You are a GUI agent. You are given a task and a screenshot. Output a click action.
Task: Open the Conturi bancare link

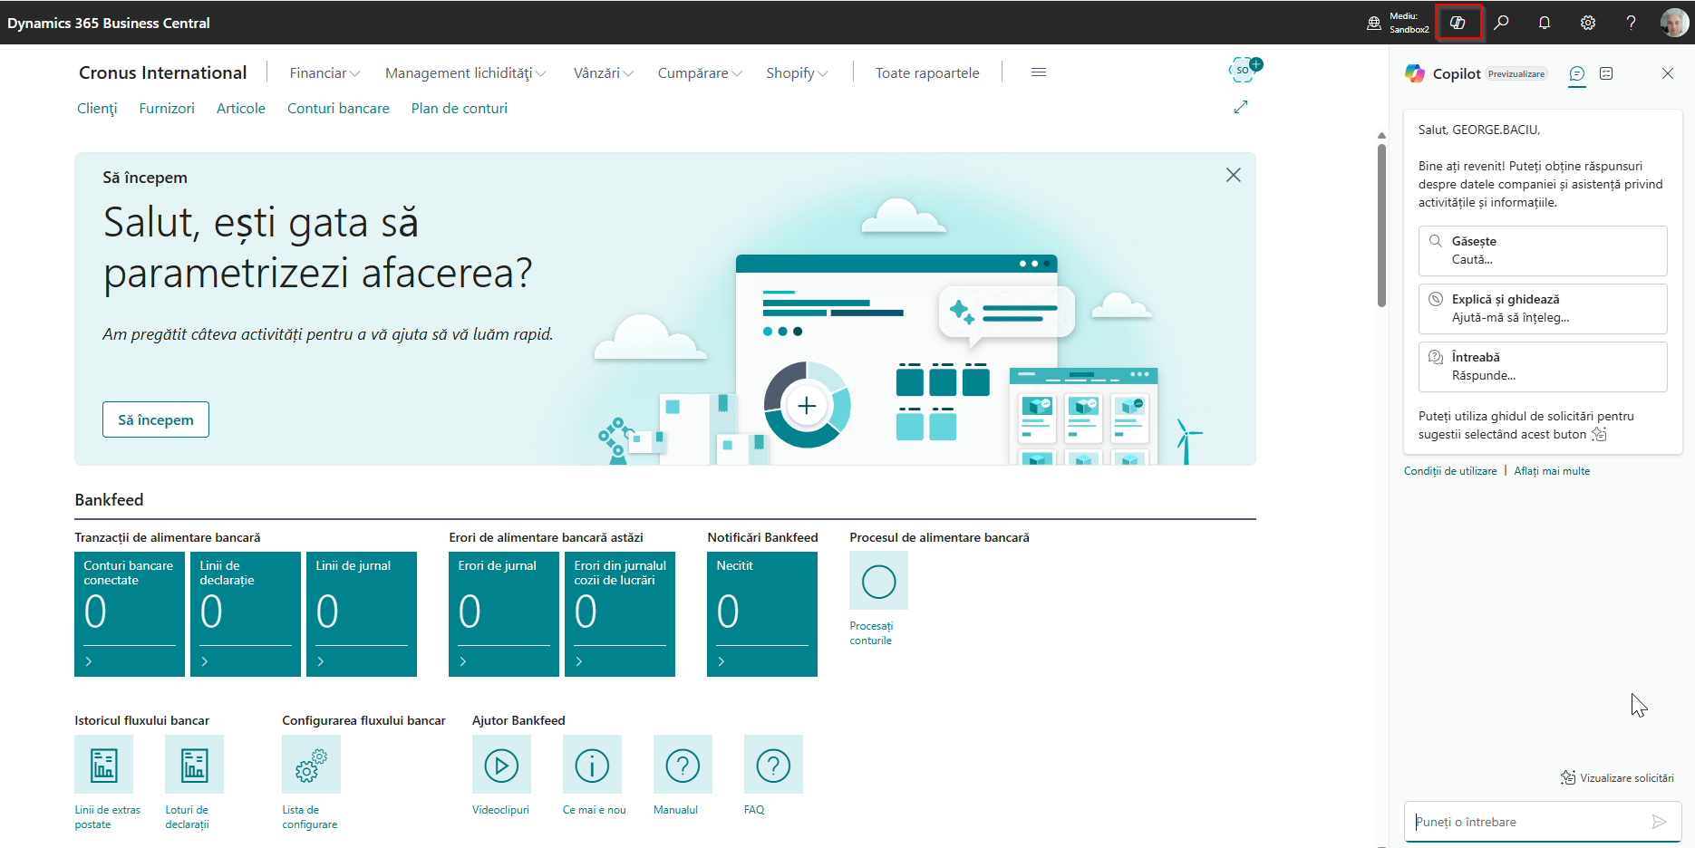tap(338, 108)
